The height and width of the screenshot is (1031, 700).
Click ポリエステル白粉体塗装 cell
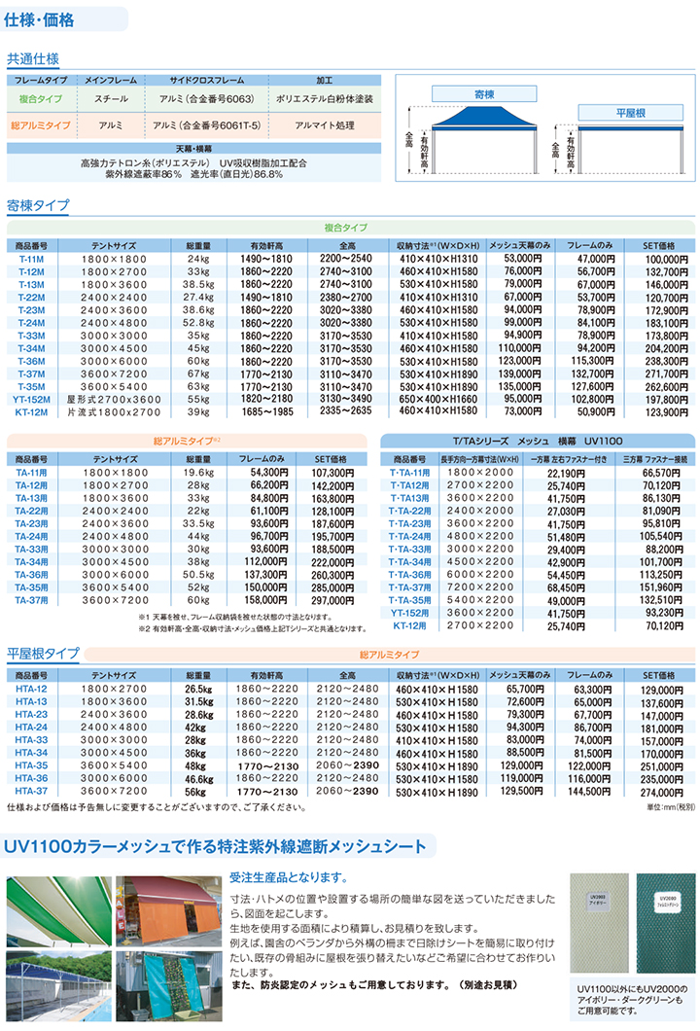[x=324, y=98]
